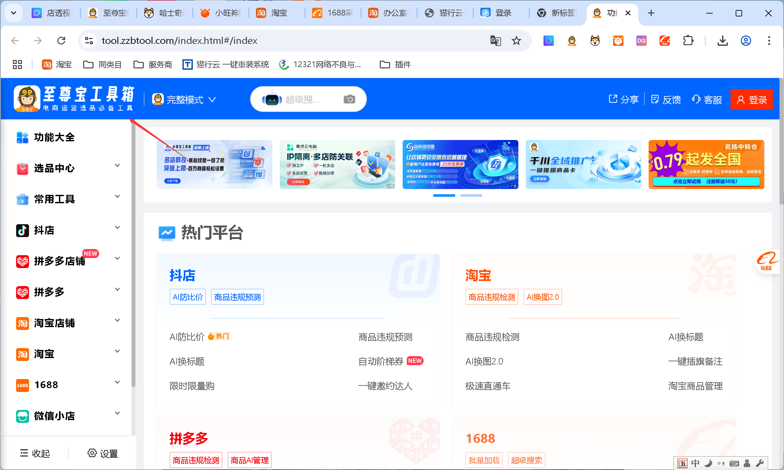Click the 批量加载 tag under 1688

click(484, 460)
